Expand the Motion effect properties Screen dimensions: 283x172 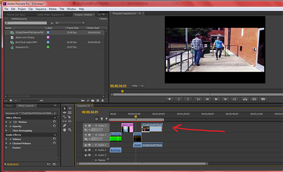coord(6,122)
